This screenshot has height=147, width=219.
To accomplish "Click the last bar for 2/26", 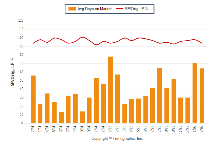I will (202, 96).
